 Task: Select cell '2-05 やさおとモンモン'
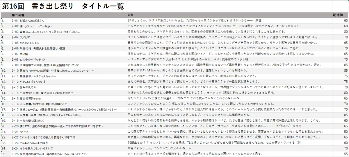[x=69, y=43]
